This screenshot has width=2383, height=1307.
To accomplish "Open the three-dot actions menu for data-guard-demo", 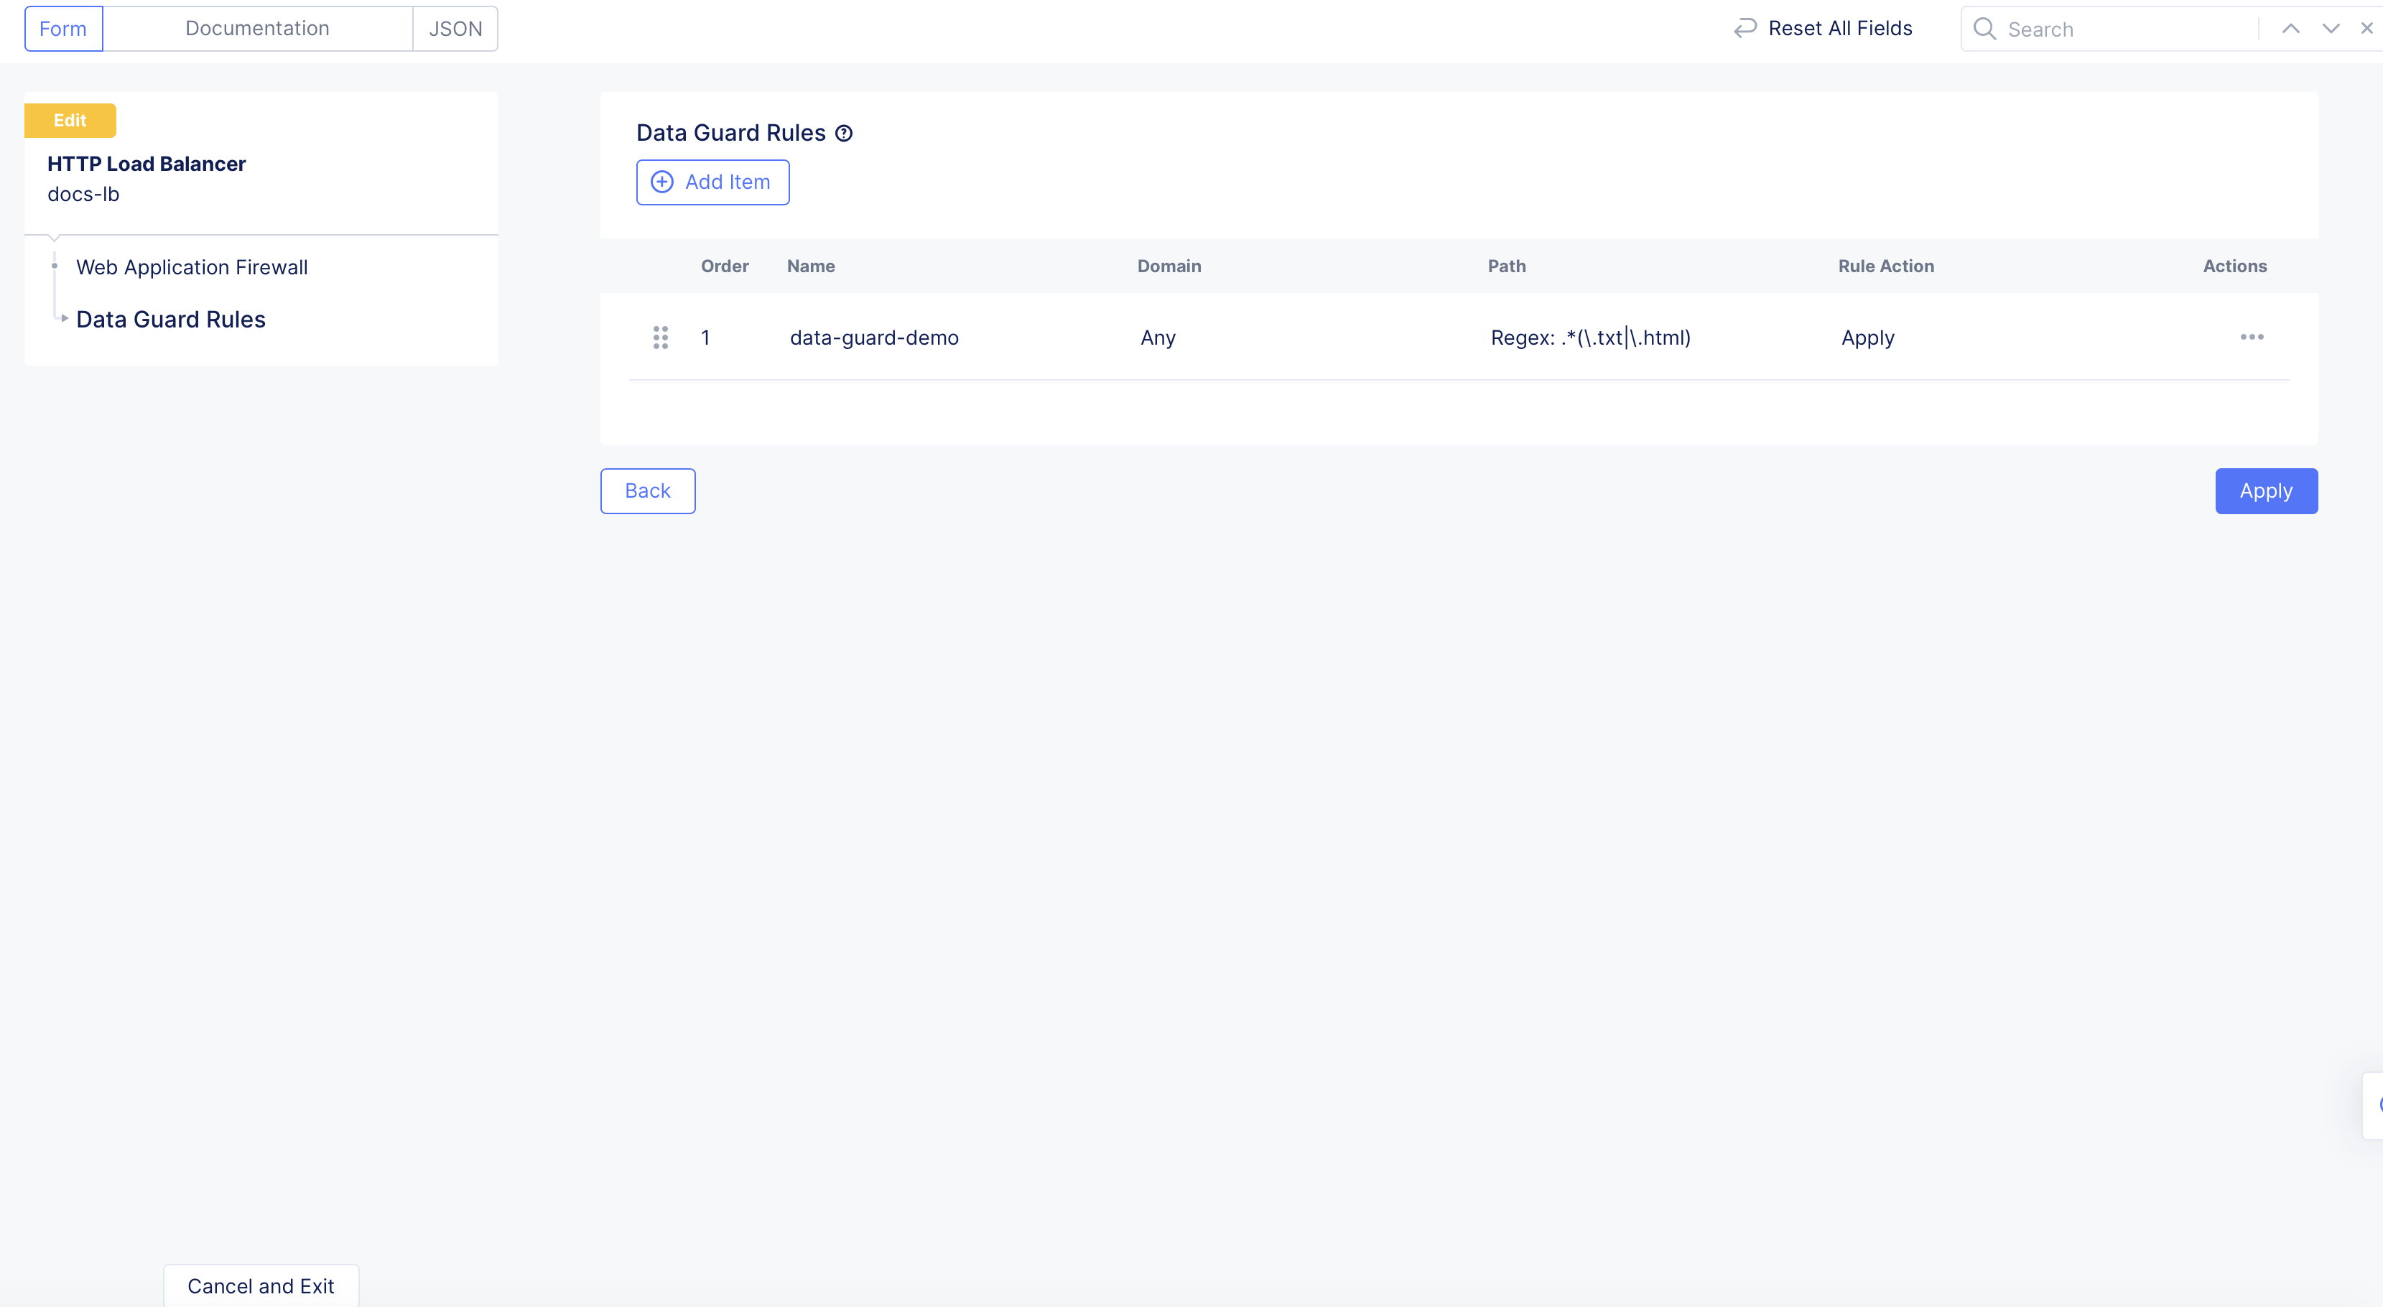I will [x=2252, y=337].
